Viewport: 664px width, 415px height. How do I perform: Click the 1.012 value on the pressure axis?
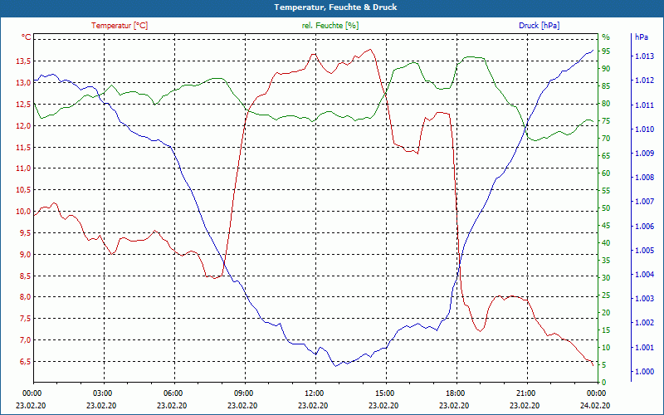pos(644,81)
